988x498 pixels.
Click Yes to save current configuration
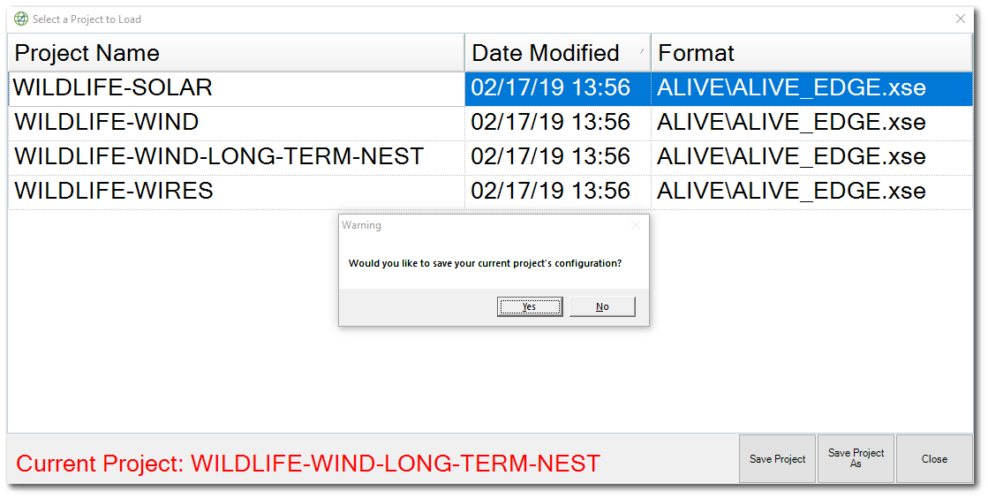(x=529, y=306)
